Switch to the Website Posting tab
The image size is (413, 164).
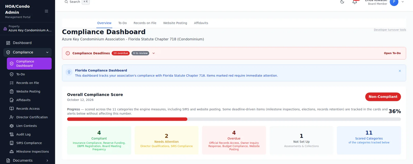pyautogui.click(x=175, y=23)
